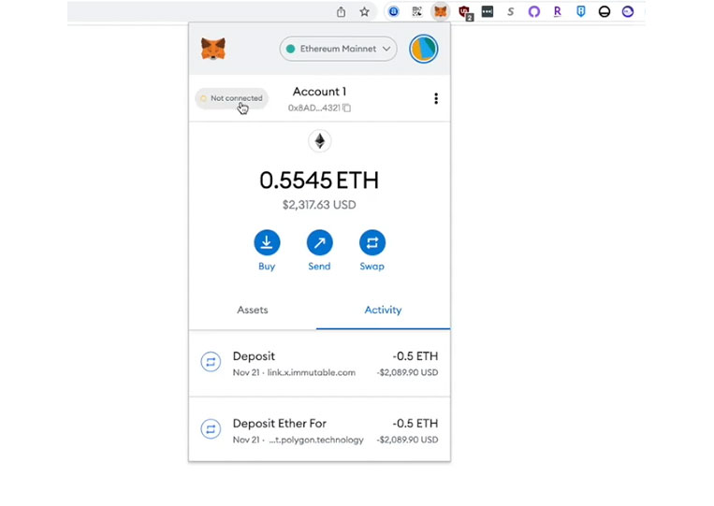Click -0.5 ETH on Deposit Ether For row
The height and width of the screenshot is (506, 714).
(x=415, y=423)
